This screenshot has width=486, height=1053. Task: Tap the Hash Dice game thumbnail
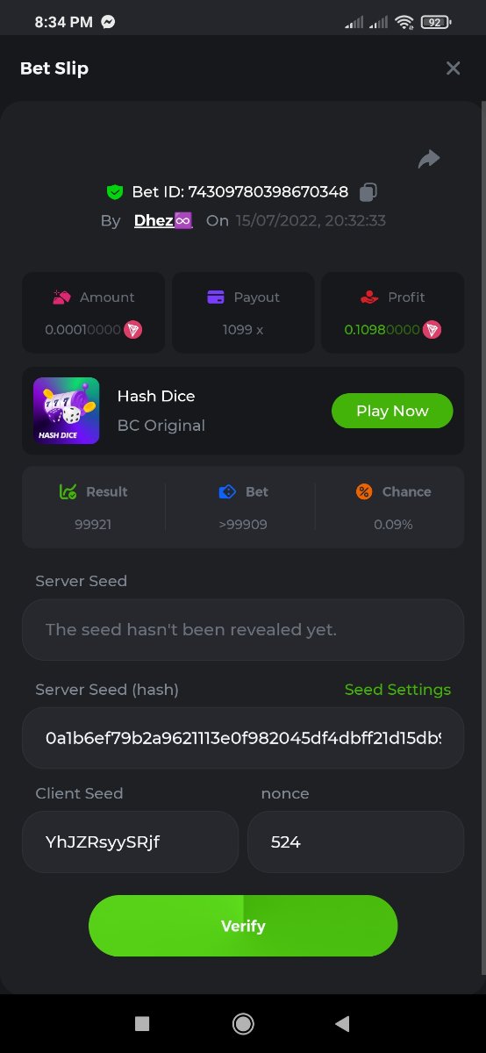[x=66, y=411]
